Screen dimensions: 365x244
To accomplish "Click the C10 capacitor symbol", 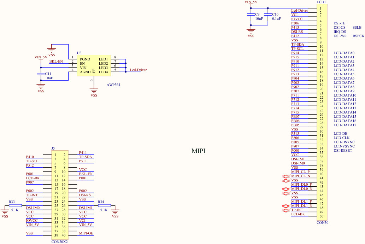I will pos(268,14).
